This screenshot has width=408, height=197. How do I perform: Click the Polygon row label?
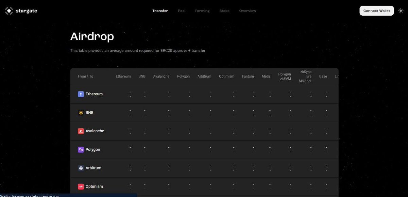tap(93, 150)
